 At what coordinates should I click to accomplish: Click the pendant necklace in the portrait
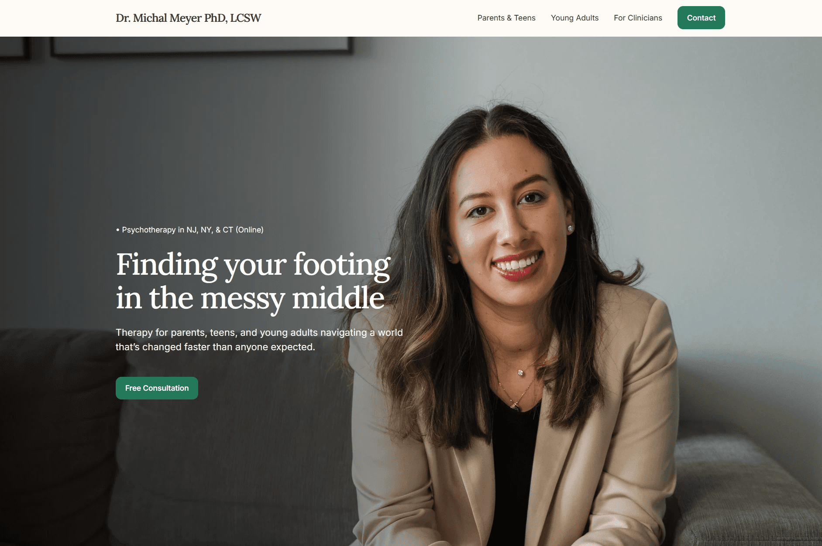pos(520,372)
